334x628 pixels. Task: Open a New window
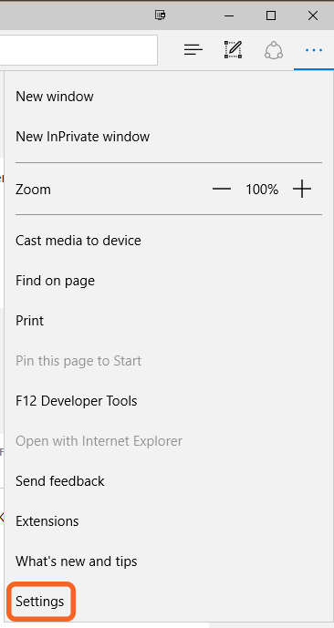tap(55, 97)
